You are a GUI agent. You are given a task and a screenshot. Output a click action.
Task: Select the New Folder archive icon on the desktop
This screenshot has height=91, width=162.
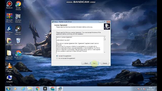pos(9,42)
